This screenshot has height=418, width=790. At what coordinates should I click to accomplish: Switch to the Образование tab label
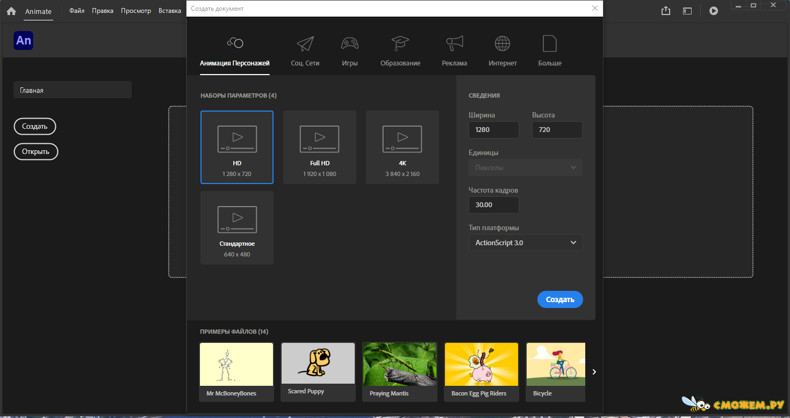[400, 63]
